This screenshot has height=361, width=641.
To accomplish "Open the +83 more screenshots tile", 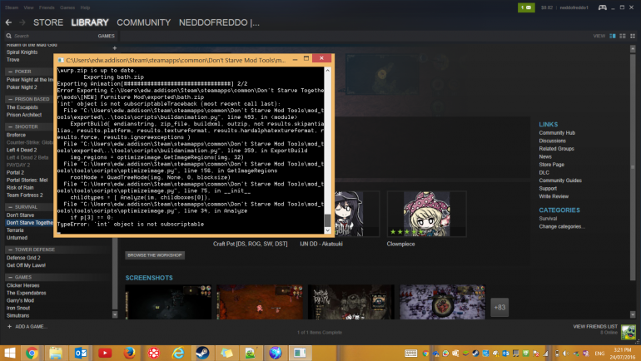I will [499, 307].
